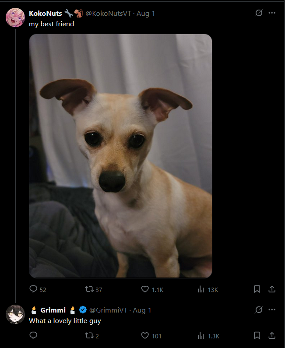The height and width of the screenshot is (348, 285).
Task: Open more options menu on KokoNuts post
Action: pos(272,13)
